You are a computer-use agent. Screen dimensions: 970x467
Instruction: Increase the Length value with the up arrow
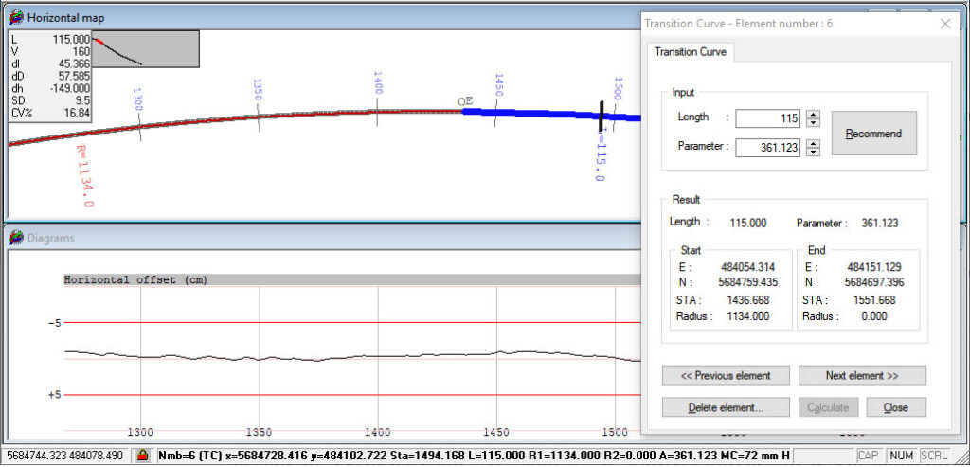[814, 115]
